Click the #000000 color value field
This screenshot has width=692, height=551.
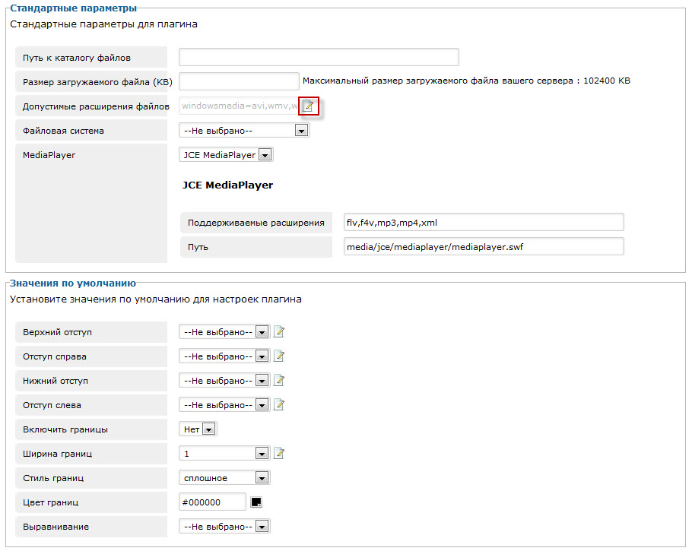pos(212,502)
